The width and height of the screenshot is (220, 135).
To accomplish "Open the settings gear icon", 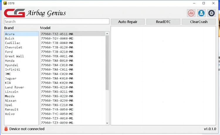I will click(211, 13).
